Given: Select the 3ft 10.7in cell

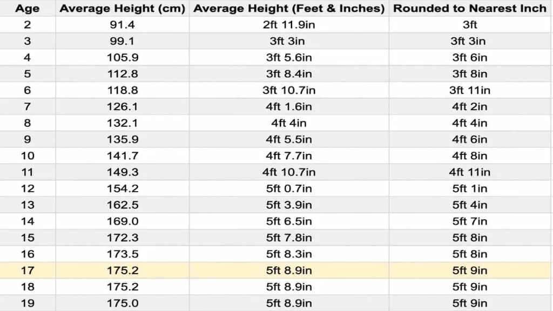Looking at the screenshot, I should tap(289, 90).
